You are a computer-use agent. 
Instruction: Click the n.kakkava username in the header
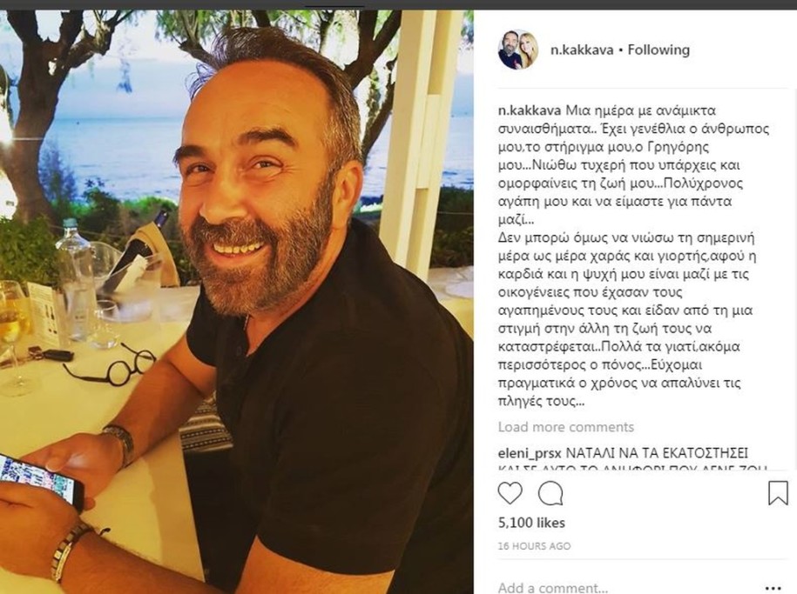click(x=582, y=50)
